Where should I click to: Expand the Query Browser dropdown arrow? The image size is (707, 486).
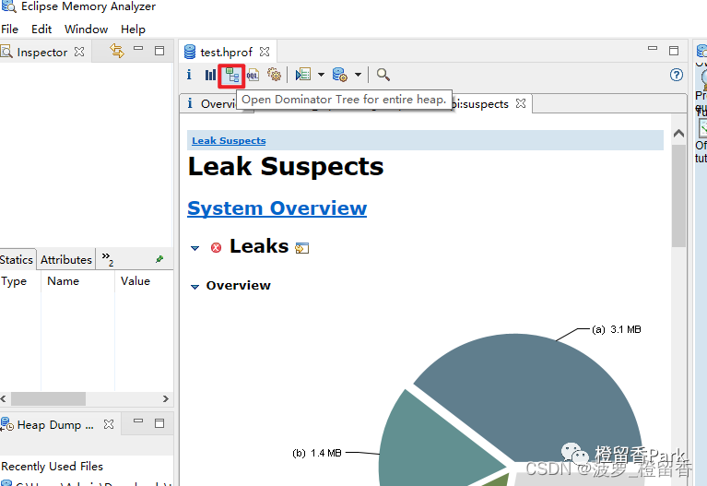[x=358, y=75]
